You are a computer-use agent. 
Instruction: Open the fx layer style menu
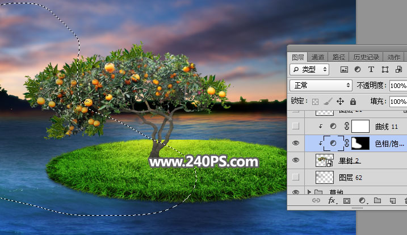(x=332, y=201)
